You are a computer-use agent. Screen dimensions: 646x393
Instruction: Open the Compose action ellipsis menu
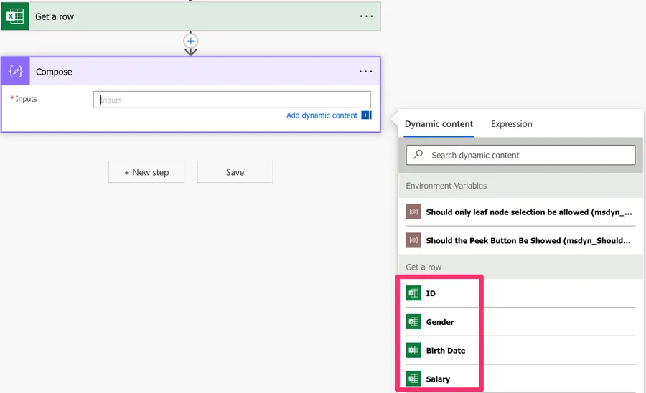(366, 72)
